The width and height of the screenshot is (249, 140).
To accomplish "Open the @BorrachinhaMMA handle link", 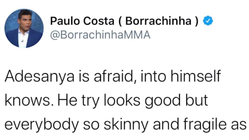I will [x=100, y=35].
